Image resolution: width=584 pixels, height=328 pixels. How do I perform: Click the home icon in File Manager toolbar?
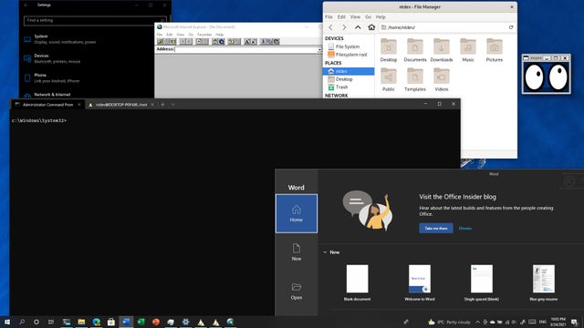click(371, 27)
